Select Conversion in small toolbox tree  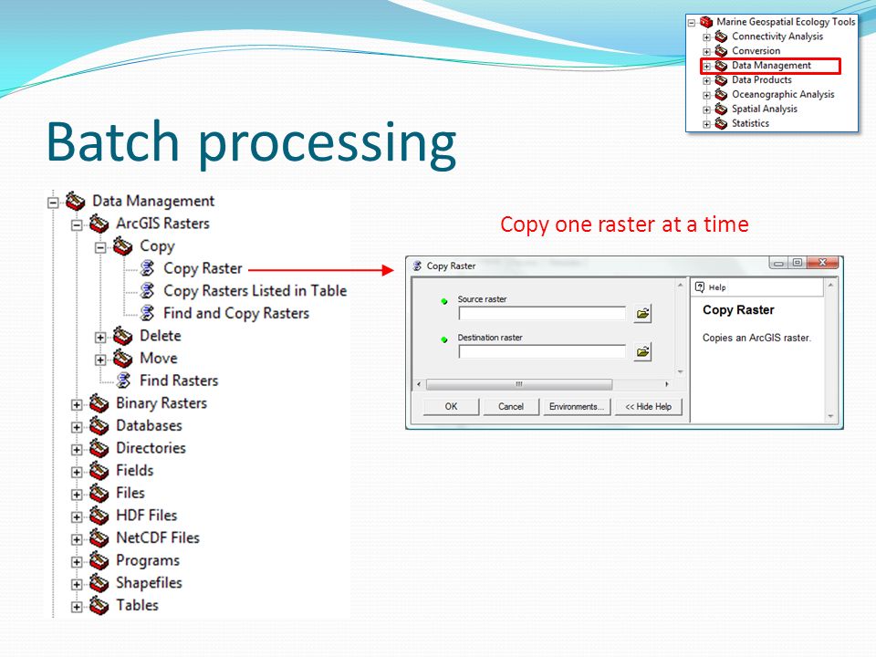pos(756,51)
